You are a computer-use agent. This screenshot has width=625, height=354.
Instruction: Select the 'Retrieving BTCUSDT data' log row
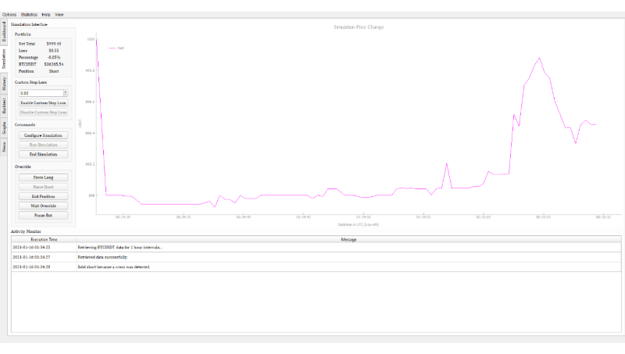coord(316,247)
